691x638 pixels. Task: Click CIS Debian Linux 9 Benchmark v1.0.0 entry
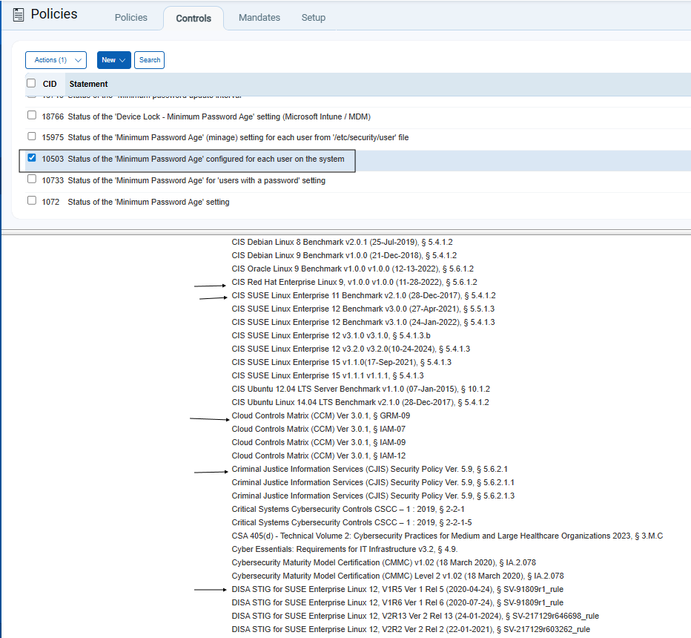[344, 255]
